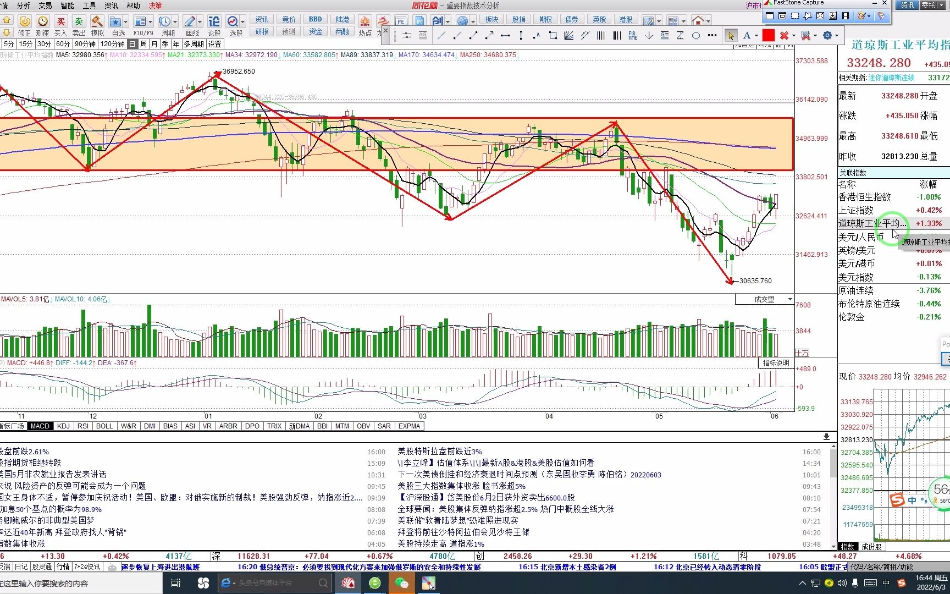Click the 买入 buy icon
The width and height of the screenshot is (950, 594).
61,21
